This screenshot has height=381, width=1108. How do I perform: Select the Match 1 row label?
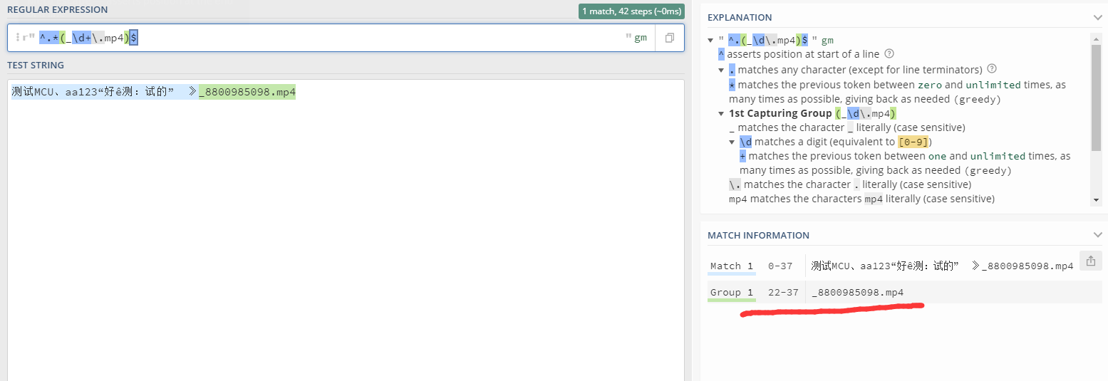pyautogui.click(x=732, y=266)
